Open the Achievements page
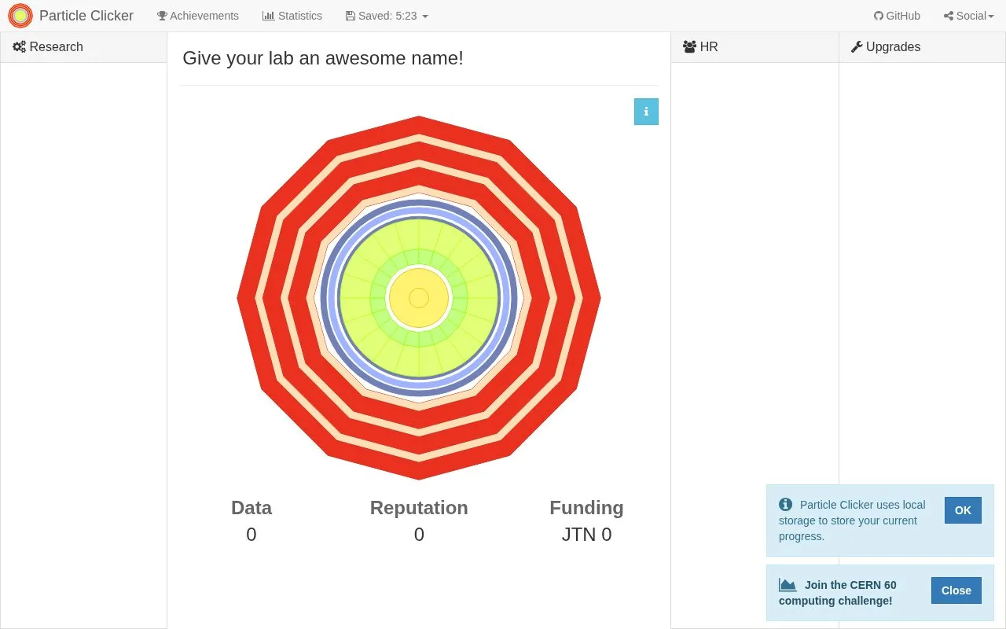The height and width of the screenshot is (629, 1006). tap(198, 16)
